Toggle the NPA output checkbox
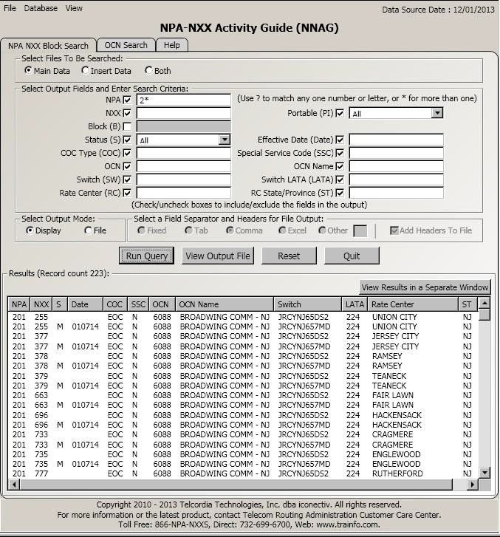Screen dimensions: 500x537 tap(127, 100)
